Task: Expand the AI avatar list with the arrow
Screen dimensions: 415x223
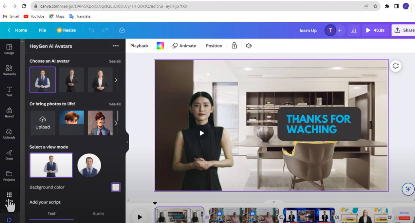Action: 116,80
